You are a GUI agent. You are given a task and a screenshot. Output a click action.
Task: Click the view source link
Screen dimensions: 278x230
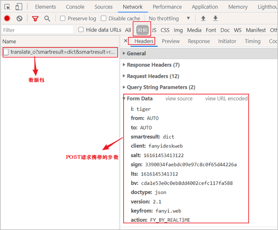(179, 98)
